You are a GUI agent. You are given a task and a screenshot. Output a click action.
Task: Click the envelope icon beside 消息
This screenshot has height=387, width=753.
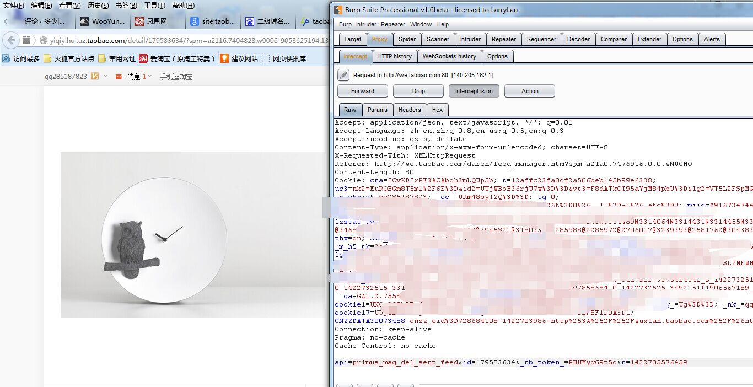pyautogui.click(x=119, y=77)
